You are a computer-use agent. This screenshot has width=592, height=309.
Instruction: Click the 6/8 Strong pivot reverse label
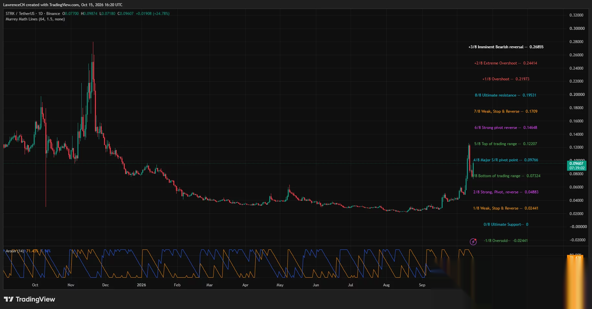pyautogui.click(x=506, y=128)
